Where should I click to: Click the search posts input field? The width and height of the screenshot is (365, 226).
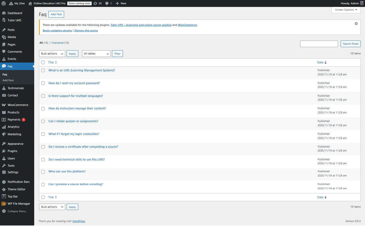[319, 44]
